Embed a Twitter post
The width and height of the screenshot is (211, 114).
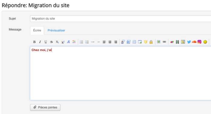(189, 42)
